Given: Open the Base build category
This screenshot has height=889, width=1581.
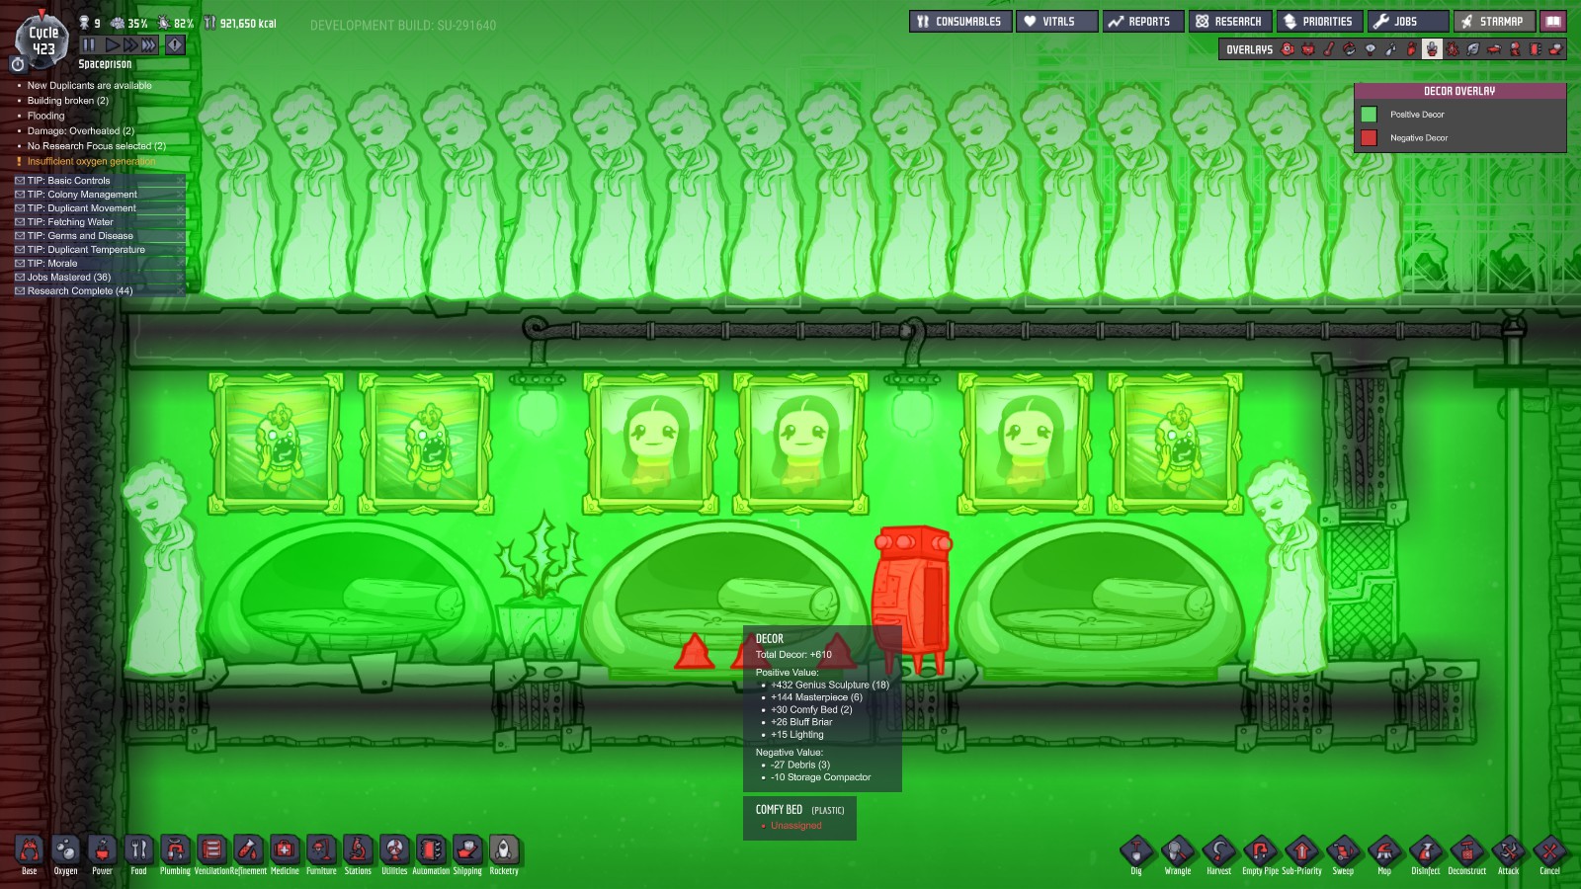Looking at the screenshot, I should [x=30, y=850].
